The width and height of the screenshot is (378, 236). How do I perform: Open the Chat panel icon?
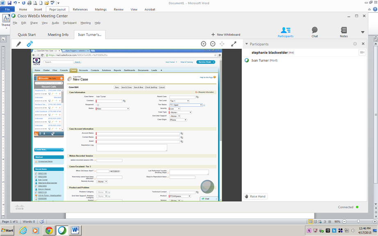pos(314,32)
